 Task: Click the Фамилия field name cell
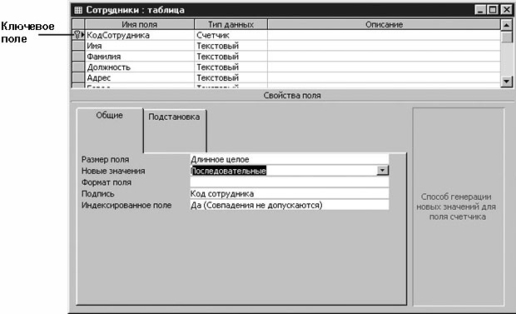(140, 57)
